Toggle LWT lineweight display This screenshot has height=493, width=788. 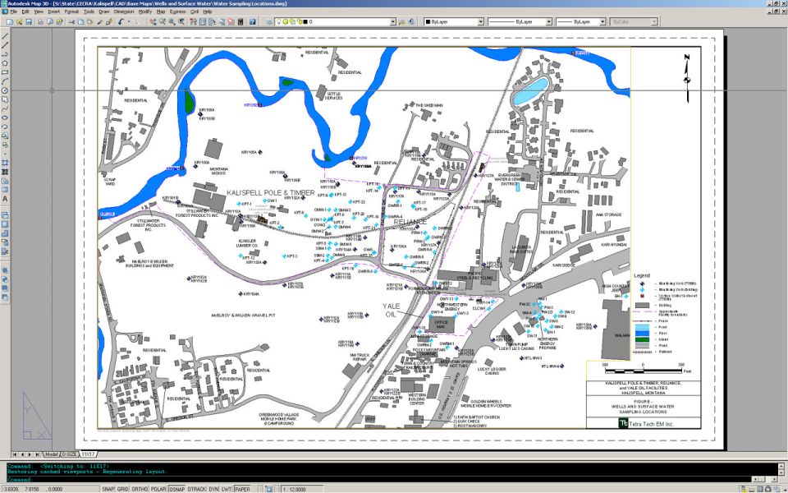[227, 489]
